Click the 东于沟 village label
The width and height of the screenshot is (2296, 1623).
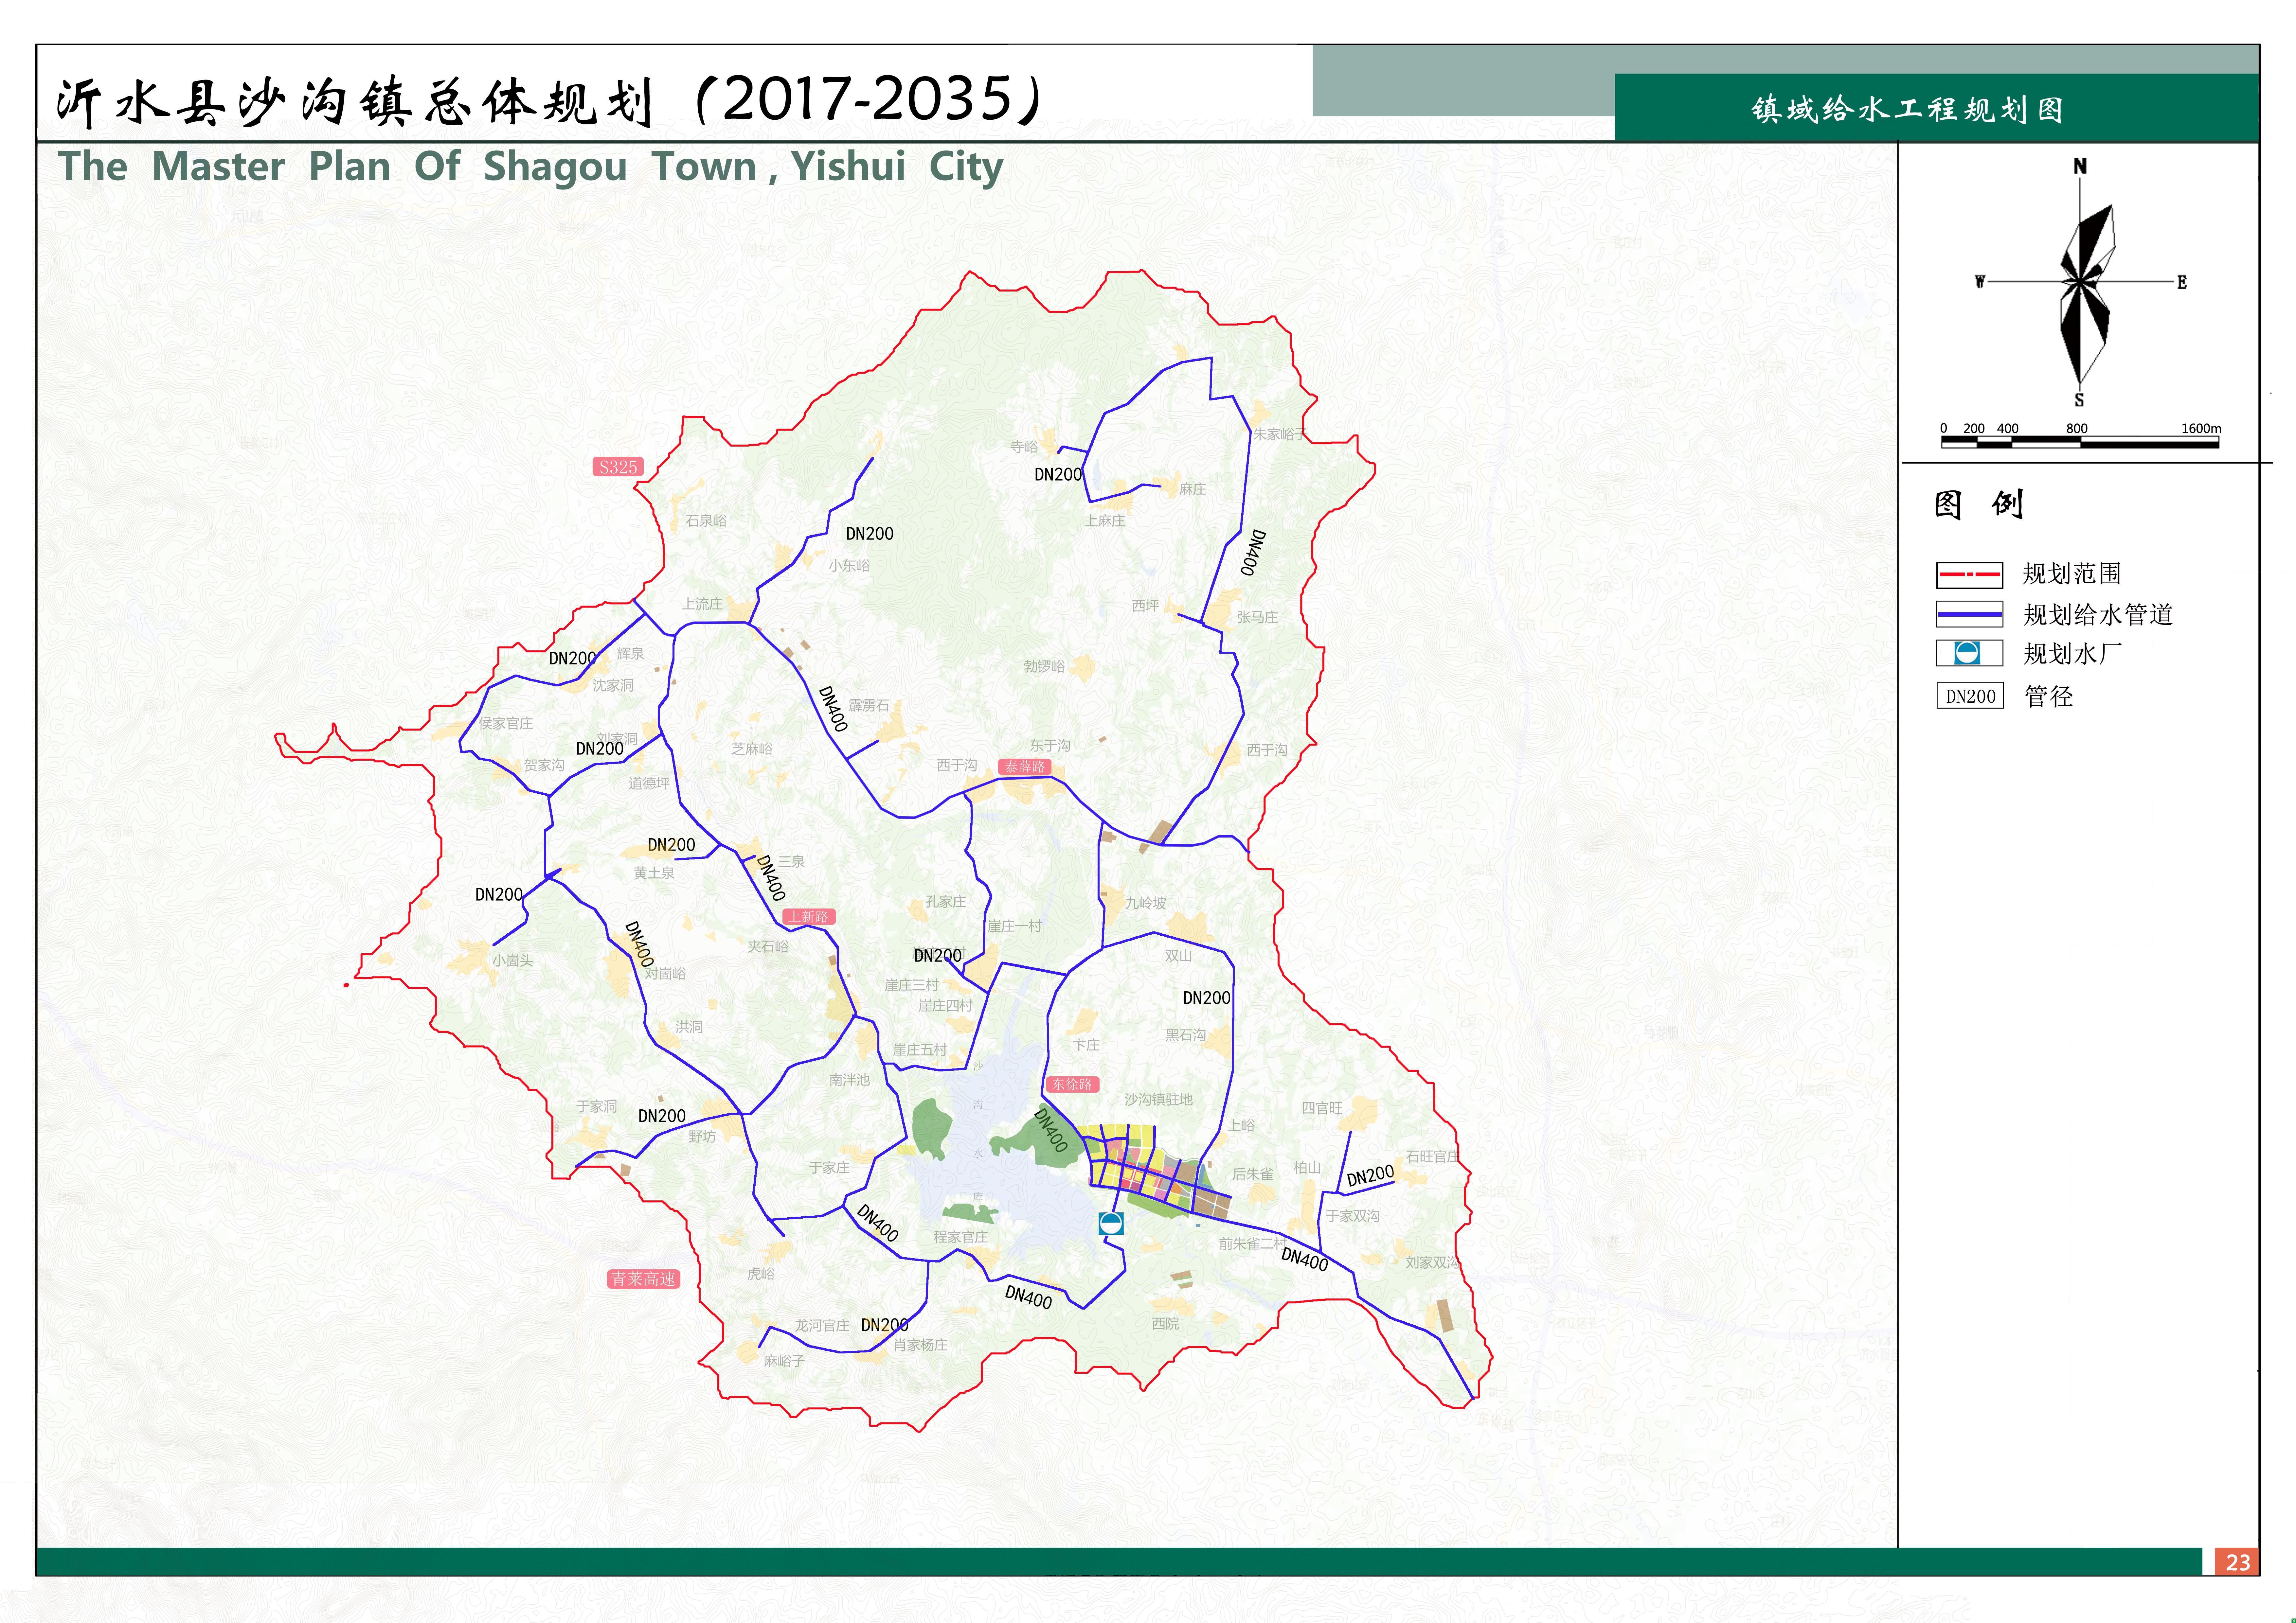1050,746
